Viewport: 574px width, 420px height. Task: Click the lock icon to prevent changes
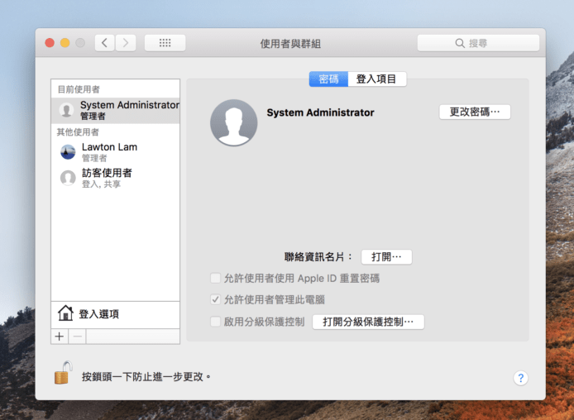(62, 374)
